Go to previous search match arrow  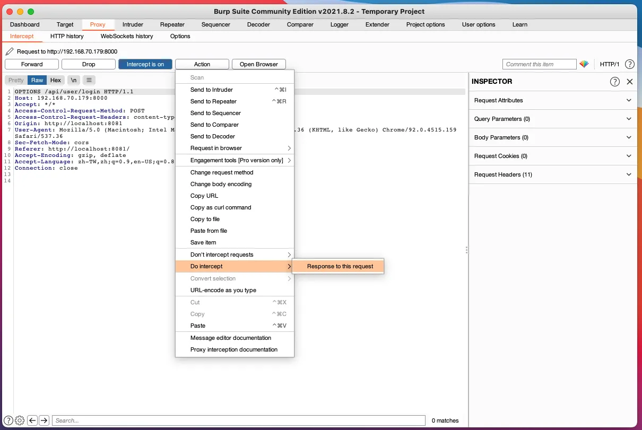click(32, 420)
